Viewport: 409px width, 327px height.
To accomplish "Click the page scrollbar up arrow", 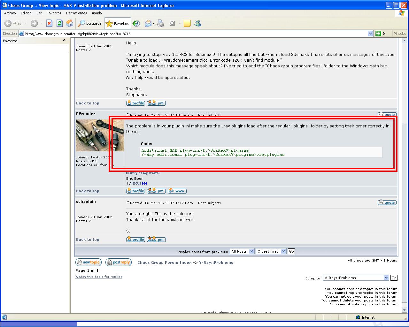I will coord(404,41).
